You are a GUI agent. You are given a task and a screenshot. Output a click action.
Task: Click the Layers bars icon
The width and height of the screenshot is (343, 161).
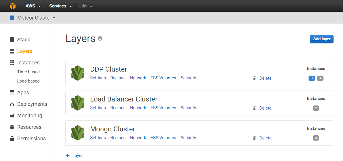click(x=12, y=51)
